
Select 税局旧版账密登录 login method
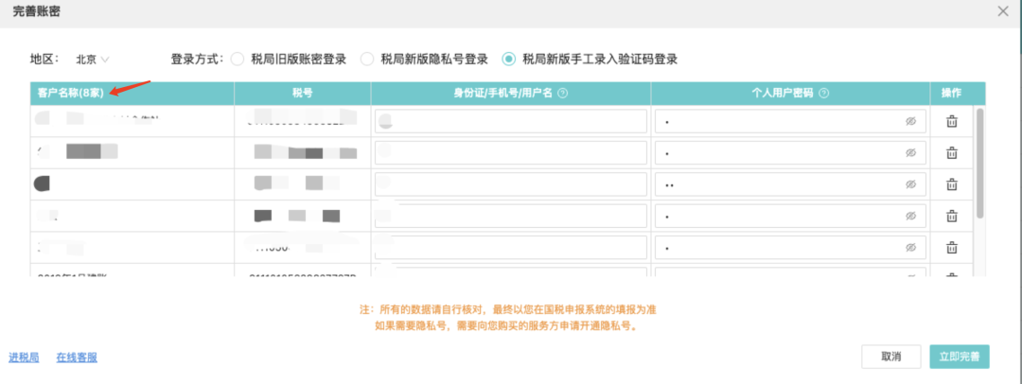click(238, 60)
